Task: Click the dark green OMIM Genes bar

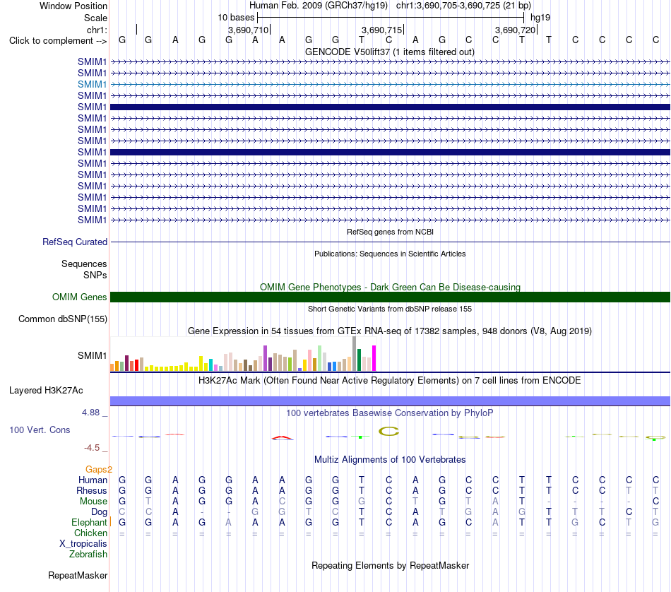Action: (x=390, y=297)
